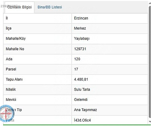
Task: Click the compass logo watermark icon
Action: click(x=7, y=113)
